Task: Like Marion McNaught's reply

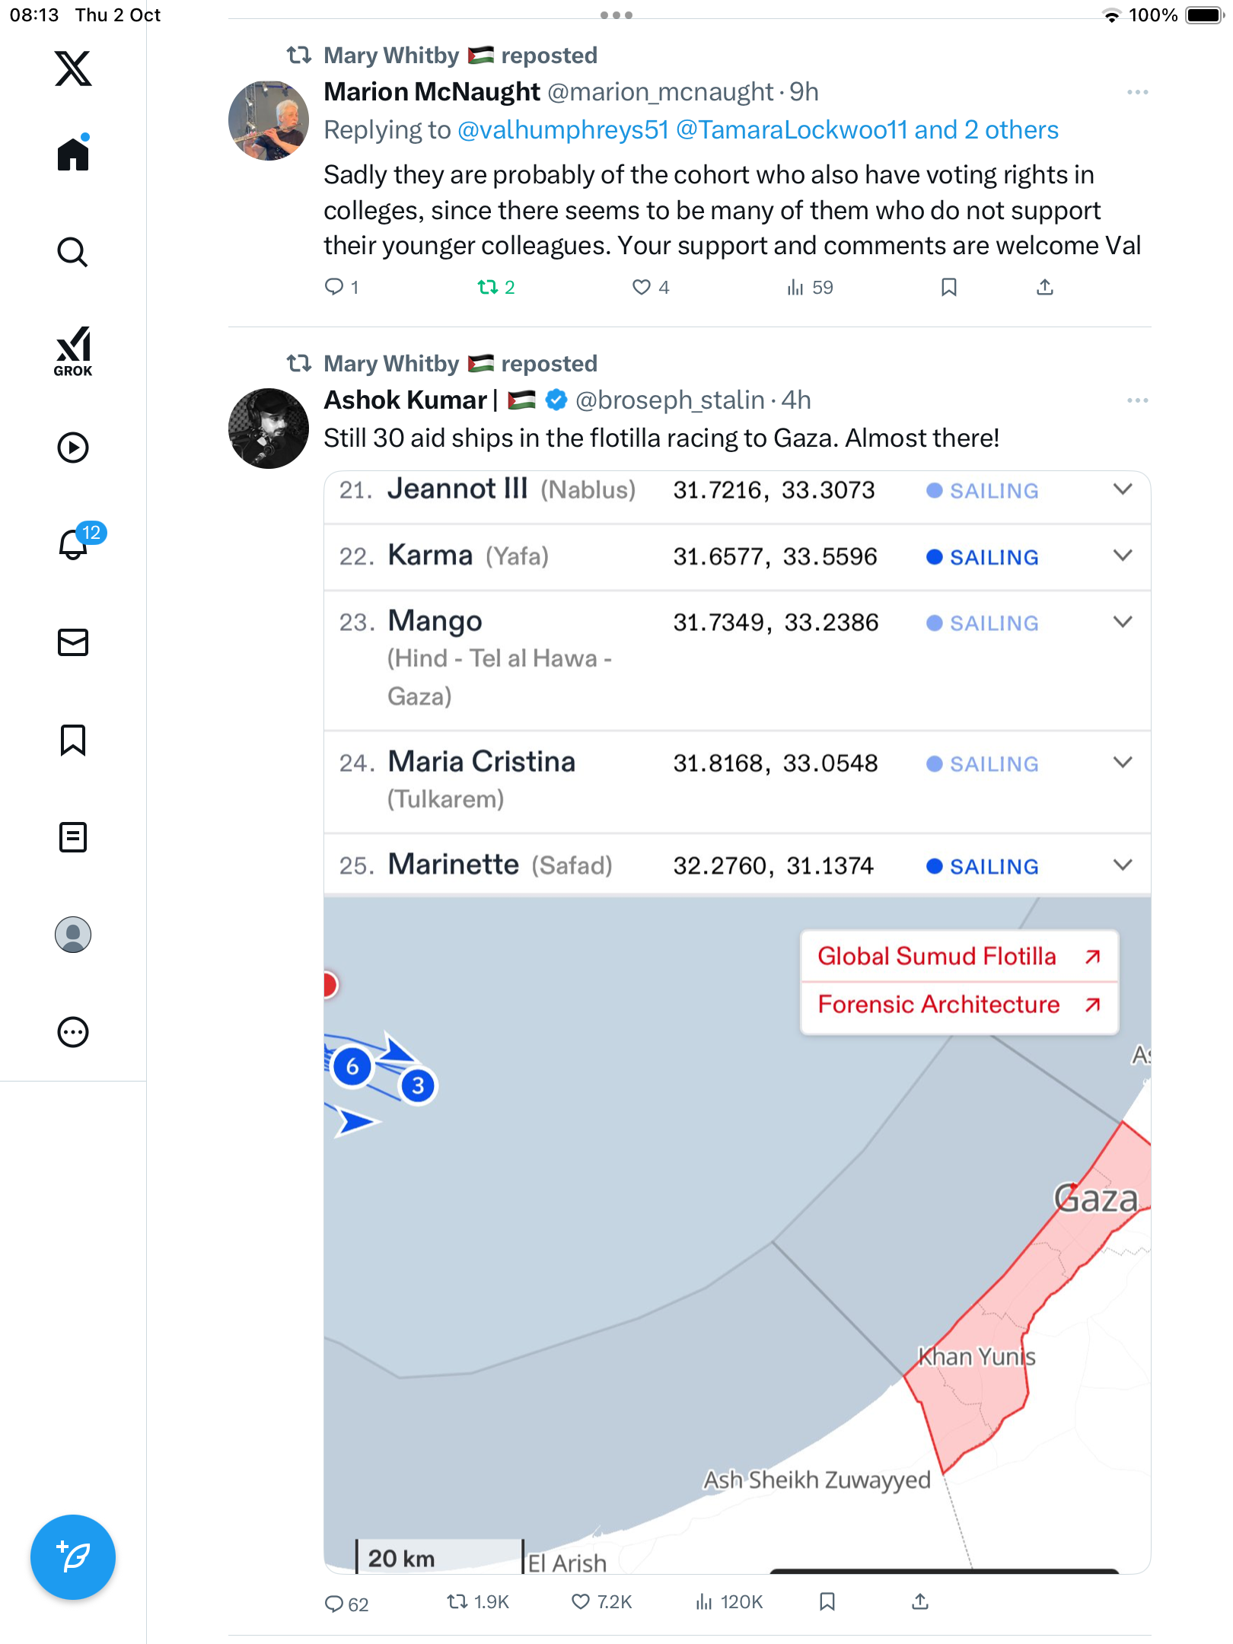Action: click(x=642, y=287)
